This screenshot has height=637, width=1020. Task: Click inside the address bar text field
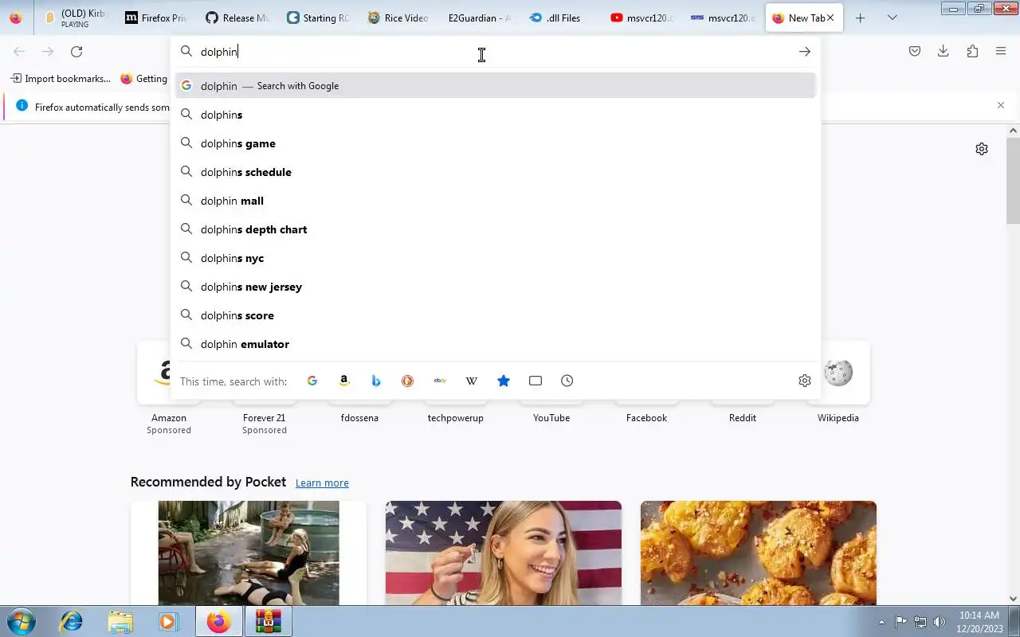coord(494,52)
